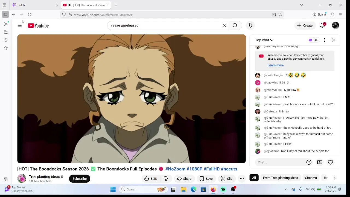Show next category chips with arrow
Viewport: 350px width, 197px height.
(x=335, y=178)
